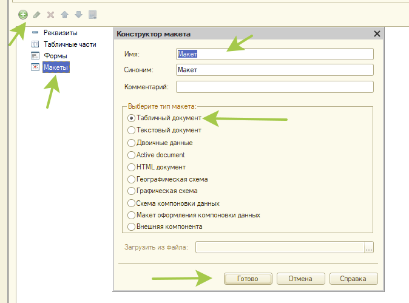Select Реквизиты in the tree
This screenshot has width=409, height=303.
point(60,33)
